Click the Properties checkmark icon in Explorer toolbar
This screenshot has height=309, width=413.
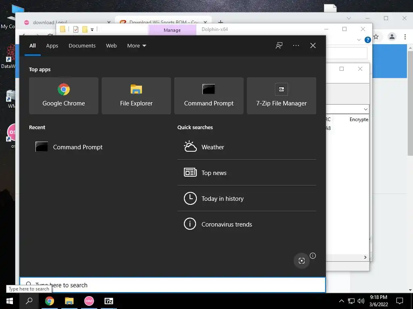point(76,29)
